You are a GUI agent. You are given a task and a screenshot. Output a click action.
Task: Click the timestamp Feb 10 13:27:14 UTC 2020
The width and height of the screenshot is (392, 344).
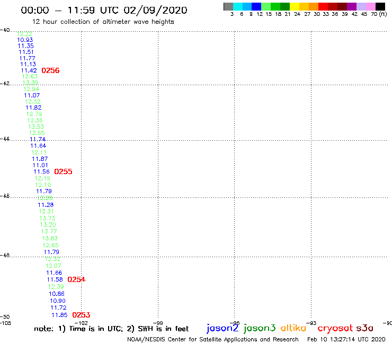[x=346, y=339]
